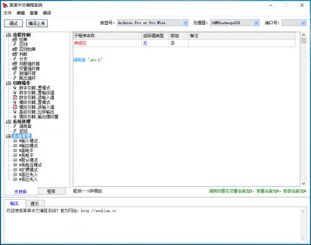Switch to the 支持库 tab
This screenshot has width=311, height=245.
click(21, 192)
